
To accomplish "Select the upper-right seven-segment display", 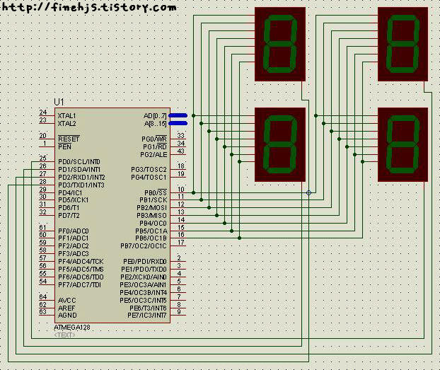I will (403, 45).
